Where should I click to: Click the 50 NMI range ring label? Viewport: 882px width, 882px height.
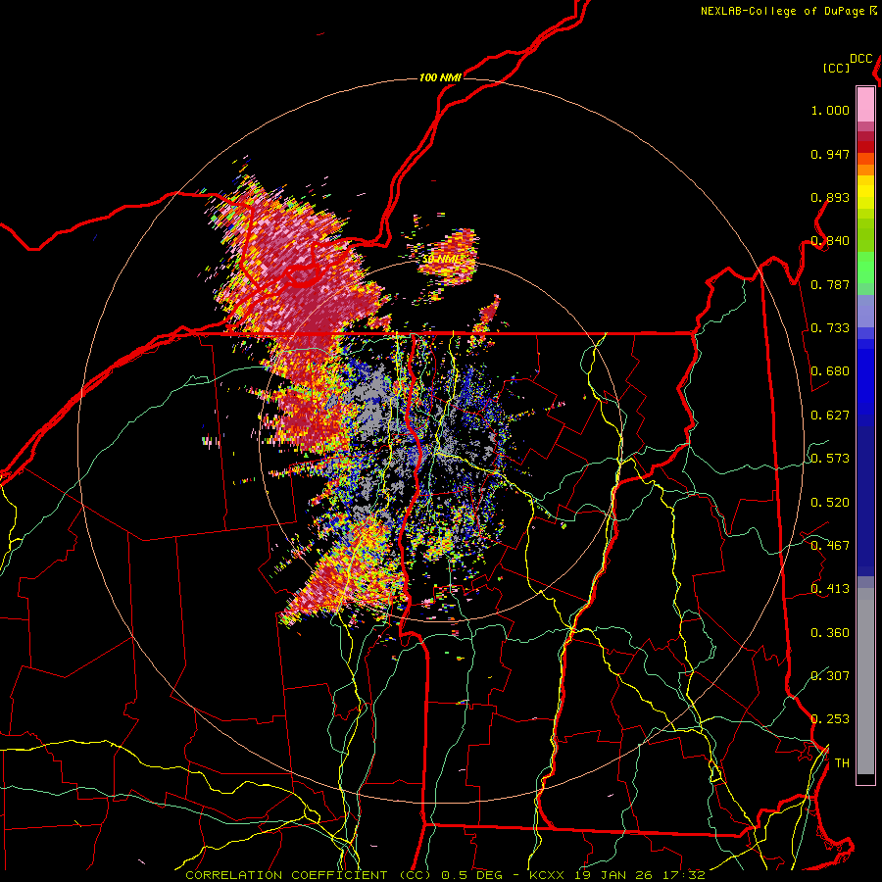442,260
